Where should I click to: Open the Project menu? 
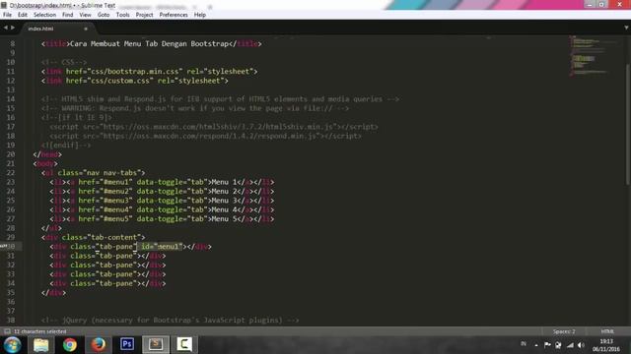click(x=145, y=15)
